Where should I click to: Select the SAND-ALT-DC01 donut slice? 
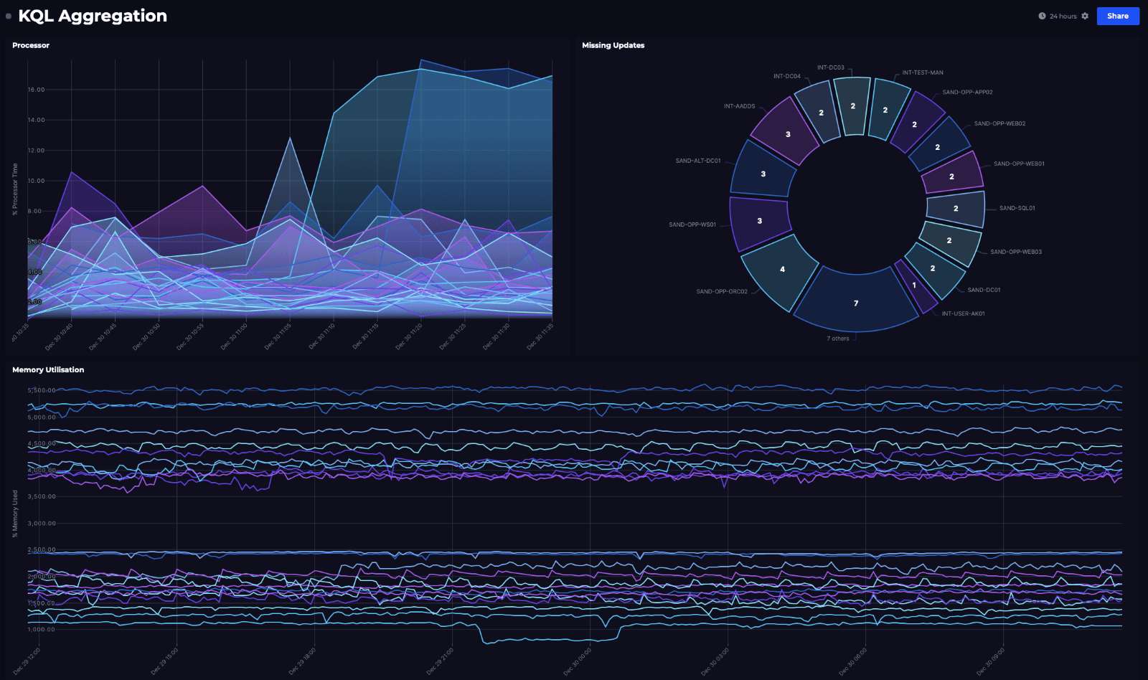[x=763, y=172]
